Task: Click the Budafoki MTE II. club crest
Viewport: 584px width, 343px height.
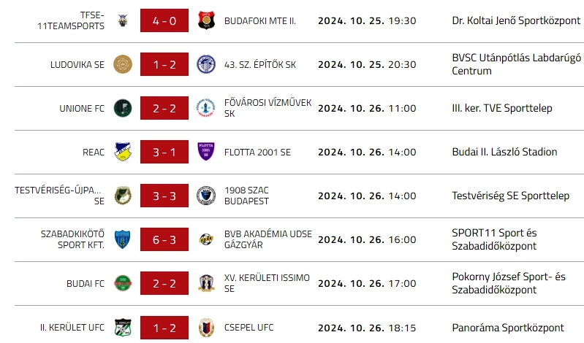Action: (x=206, y=21)
